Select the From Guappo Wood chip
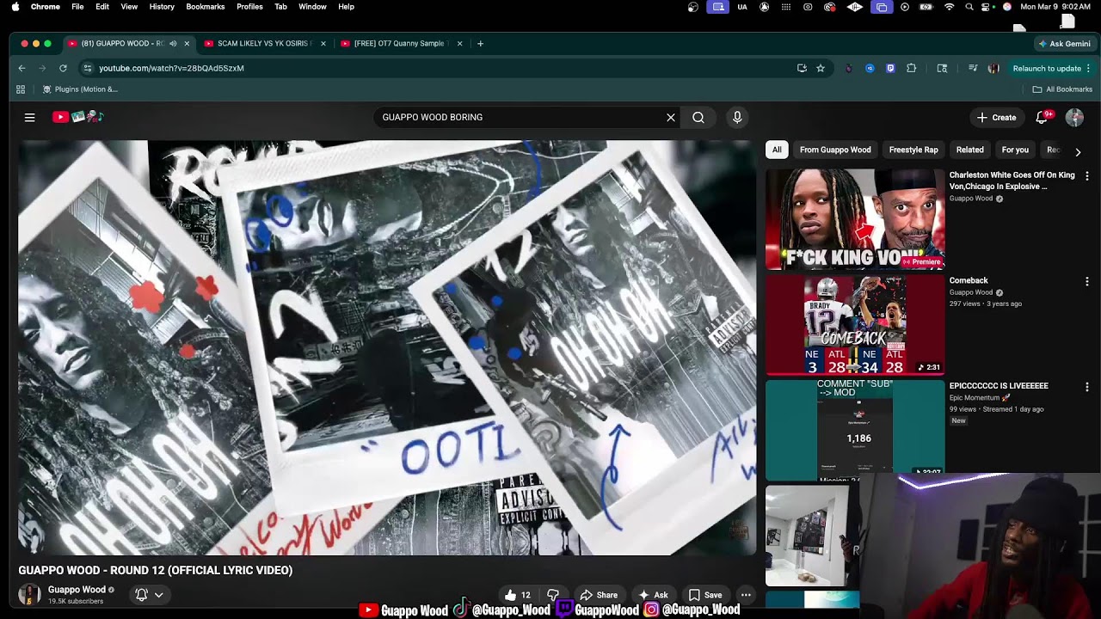This screenshot has width=1101, height=619. tap(835, 150)
